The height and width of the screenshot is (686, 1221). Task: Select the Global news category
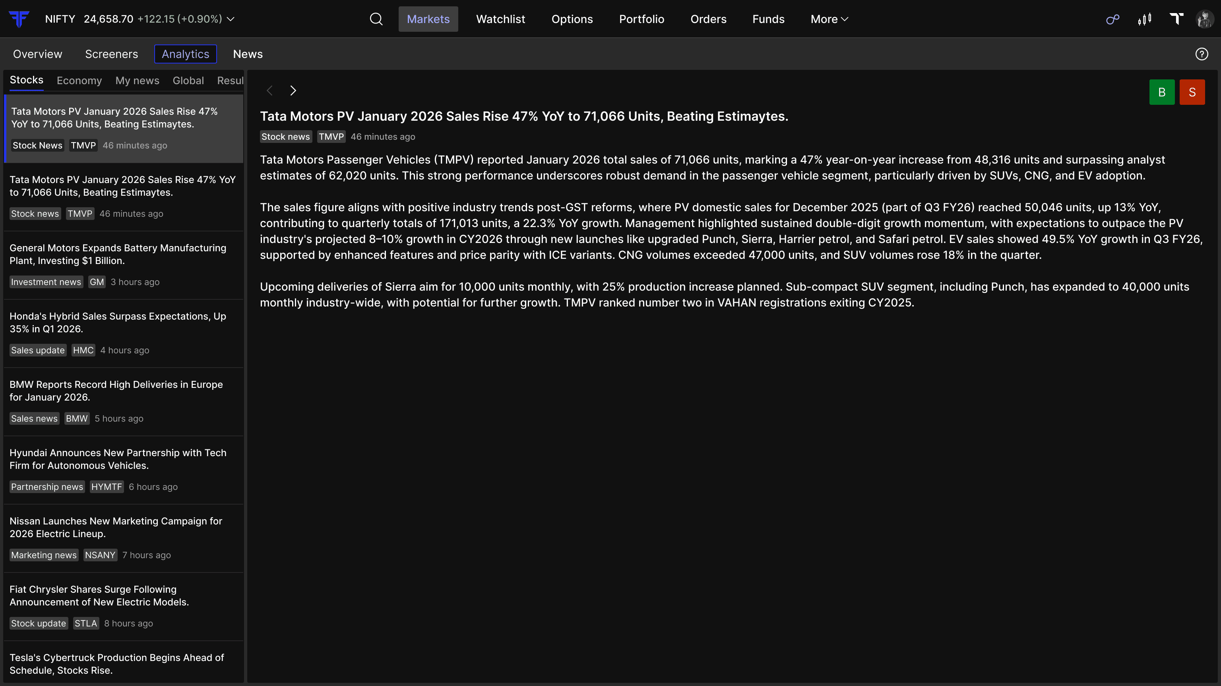click(x=188, y=81)
